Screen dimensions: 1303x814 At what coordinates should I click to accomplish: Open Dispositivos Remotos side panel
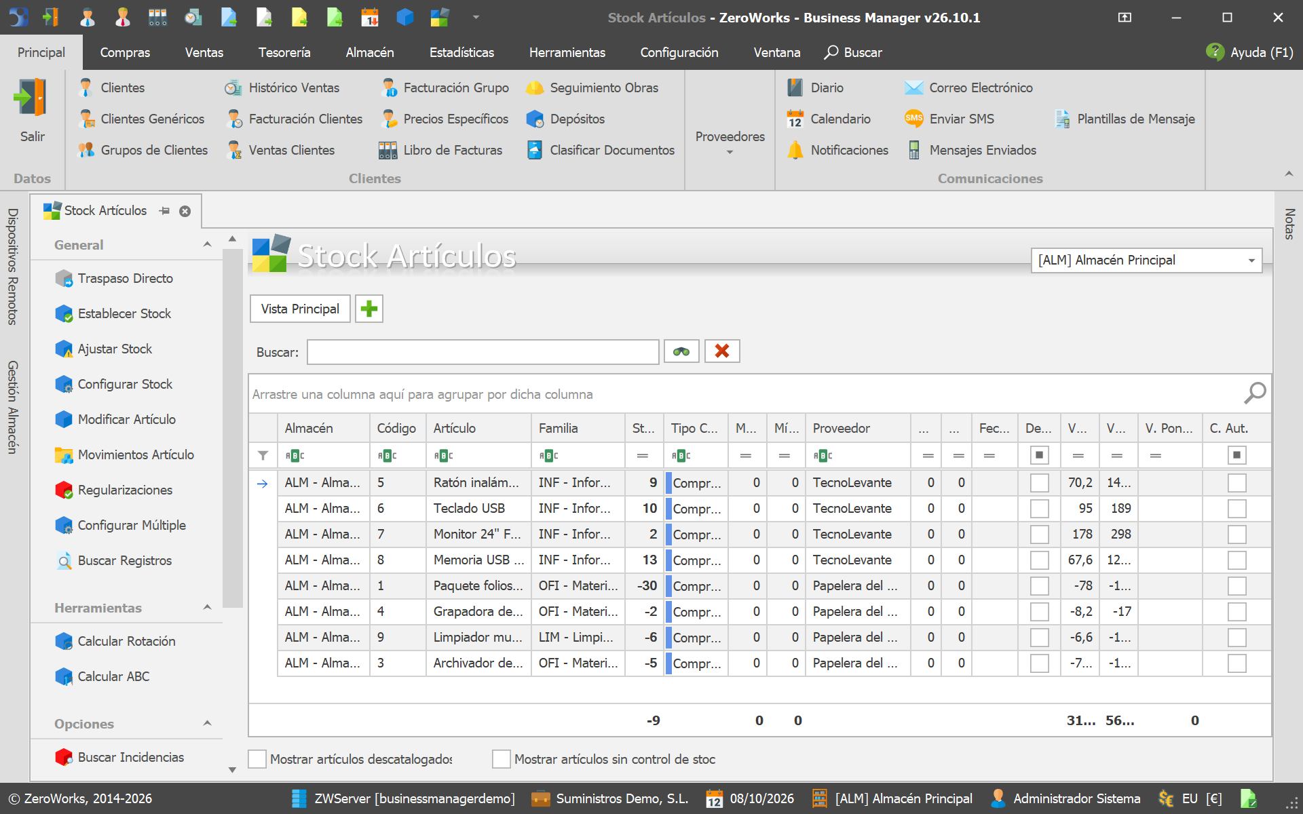pyautogui.click(x=12, y=267)
